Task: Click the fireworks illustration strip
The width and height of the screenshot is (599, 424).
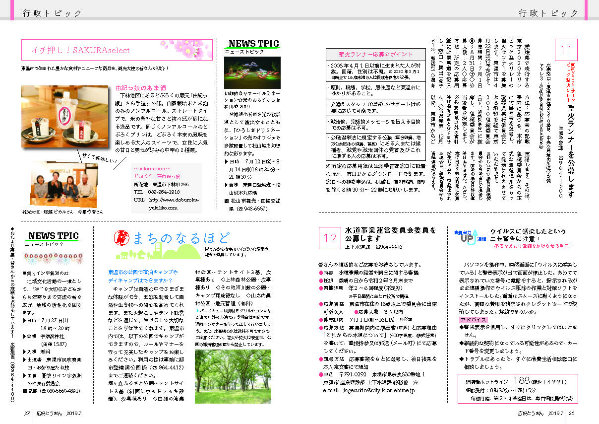Action: 53,258
